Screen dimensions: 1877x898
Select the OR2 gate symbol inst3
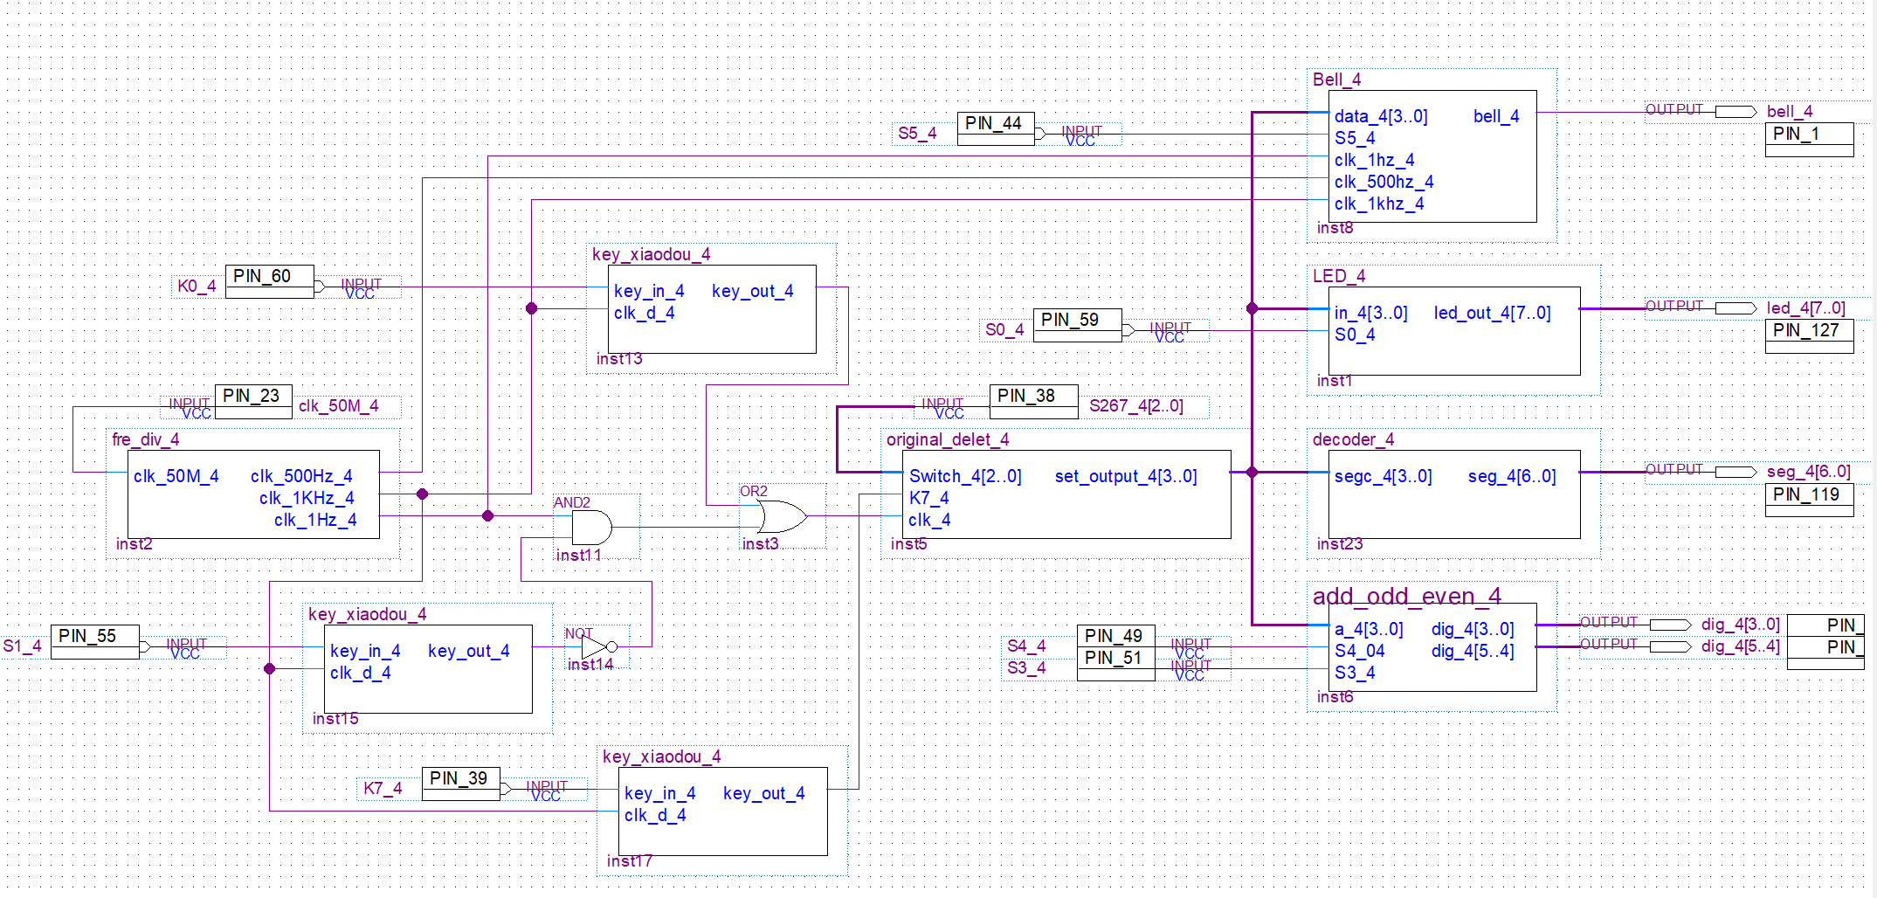coord(782,516)
